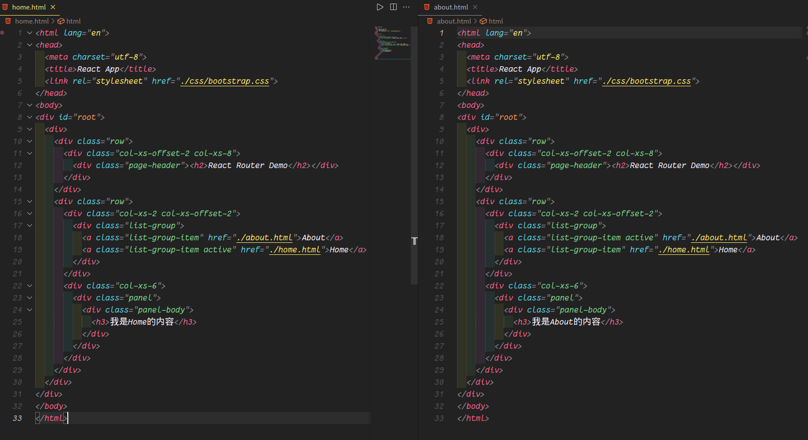Collapse list-group div fold arrow on line 17
808x440 pixels.
tap(30, 226)
